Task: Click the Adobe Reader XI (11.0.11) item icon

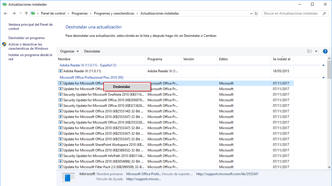Action: pyautogui.click(x=61, y=71)
